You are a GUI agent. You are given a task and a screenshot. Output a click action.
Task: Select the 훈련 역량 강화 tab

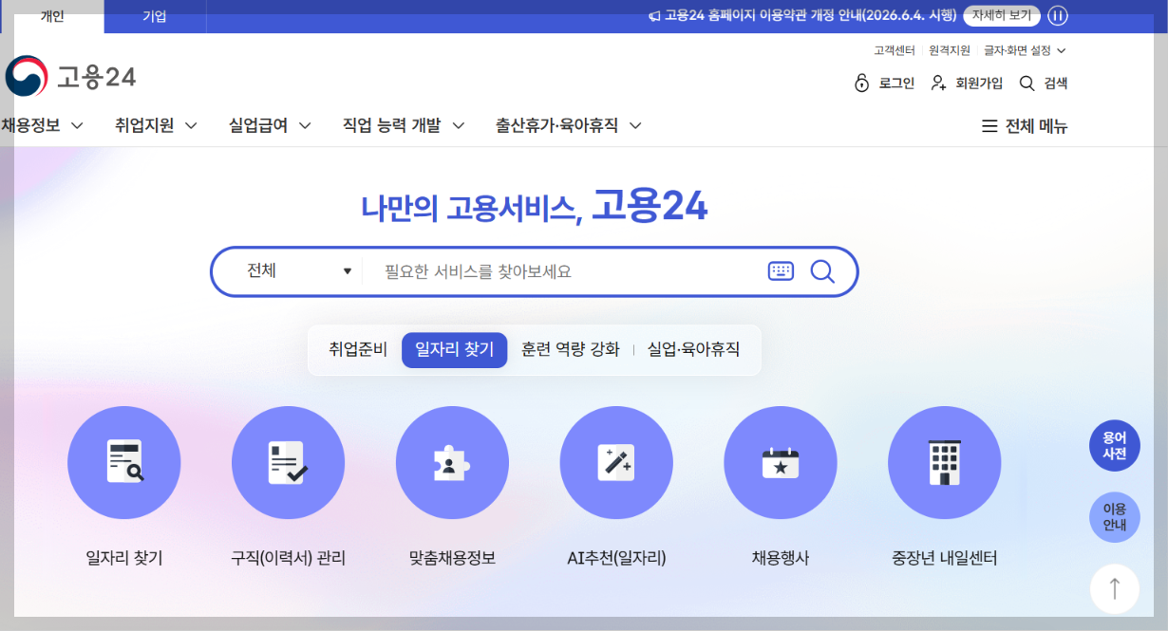571,350
